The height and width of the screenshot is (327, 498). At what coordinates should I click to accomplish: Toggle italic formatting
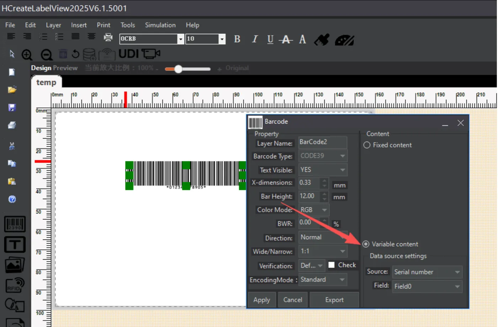click(x=255, y=39)
